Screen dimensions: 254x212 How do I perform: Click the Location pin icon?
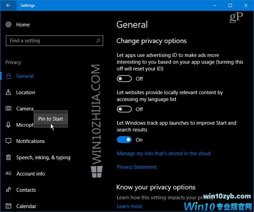(8, 92)
